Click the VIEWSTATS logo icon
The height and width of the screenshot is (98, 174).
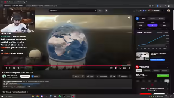(x=137, y=67)
